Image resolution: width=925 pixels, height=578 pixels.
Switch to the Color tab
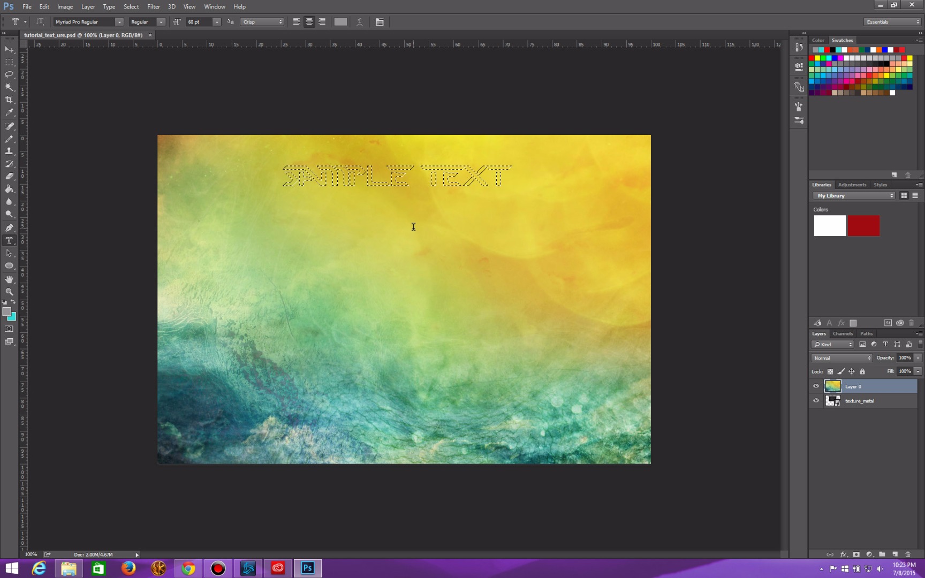[818, 40]
